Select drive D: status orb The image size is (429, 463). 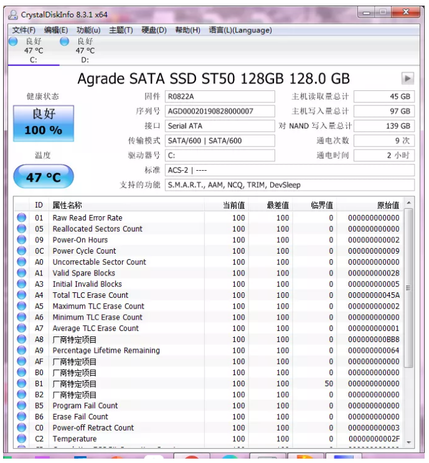point(64,41)
